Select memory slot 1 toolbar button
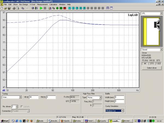 70,8
